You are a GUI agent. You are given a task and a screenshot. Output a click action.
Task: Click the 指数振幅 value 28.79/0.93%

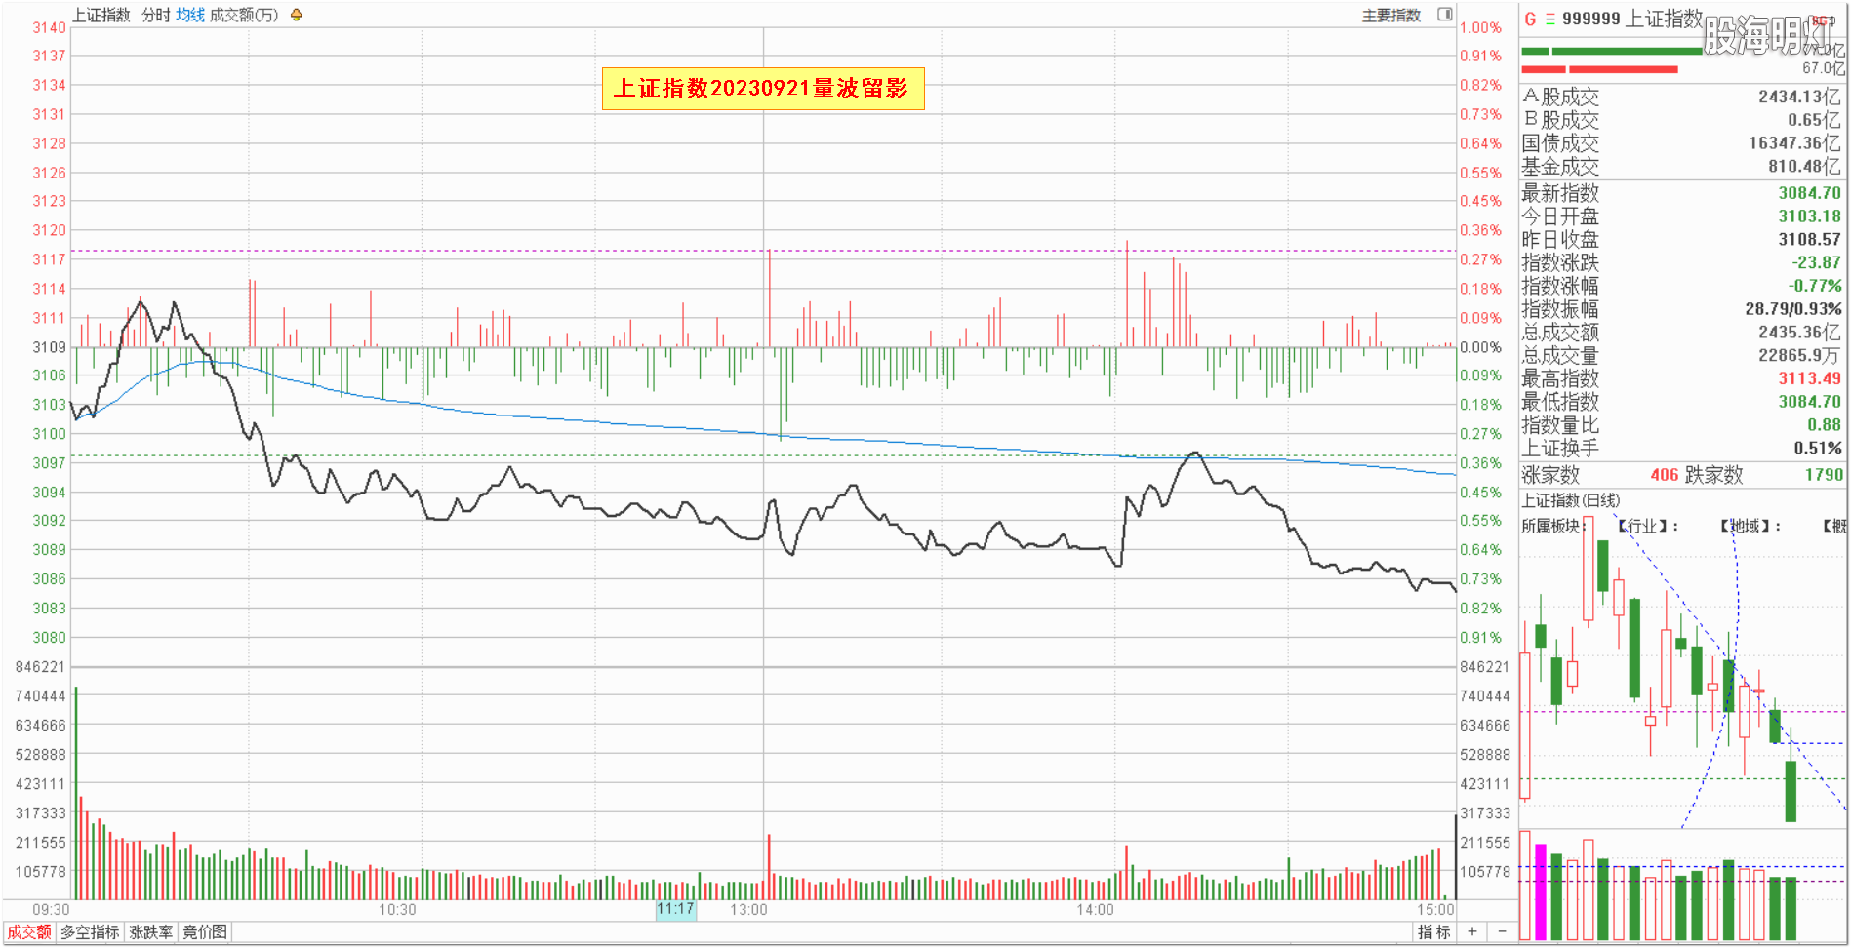pyautogui.click(x=1793, y=309)
